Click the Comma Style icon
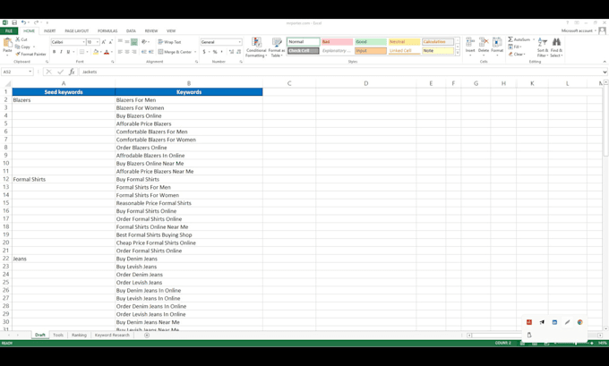Viewport: 609px width, 366px height. [x=222, y=52]
